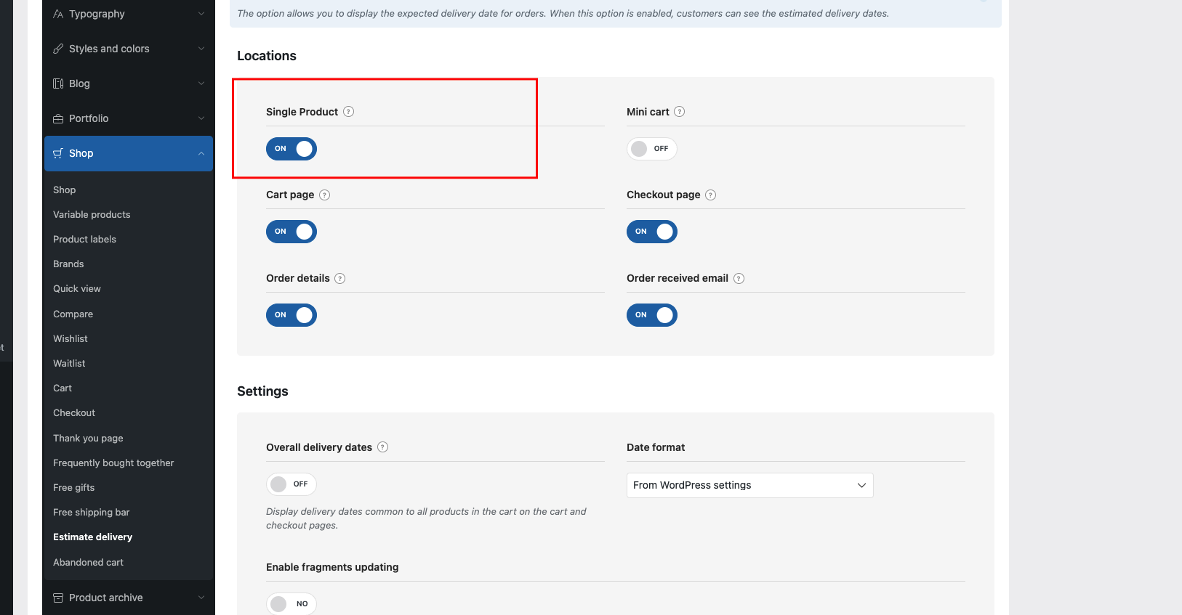Open Product labels settings

point(84,239)
